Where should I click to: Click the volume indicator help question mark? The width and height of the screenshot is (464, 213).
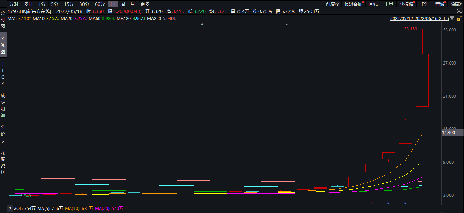[x=10, y=209]
